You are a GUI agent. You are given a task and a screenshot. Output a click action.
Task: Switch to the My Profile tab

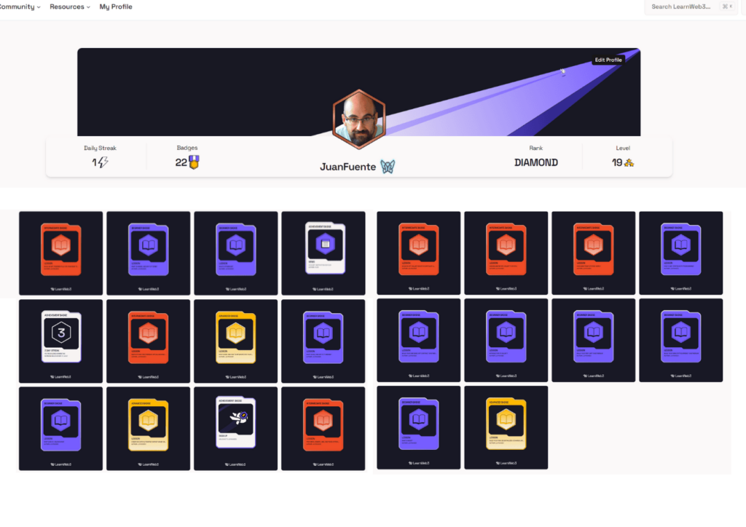(x=115, y=7)
